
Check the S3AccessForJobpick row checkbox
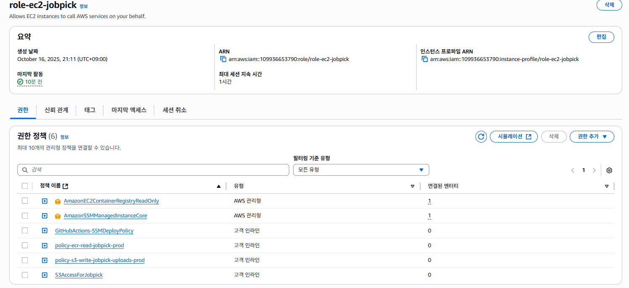point(25,275)
